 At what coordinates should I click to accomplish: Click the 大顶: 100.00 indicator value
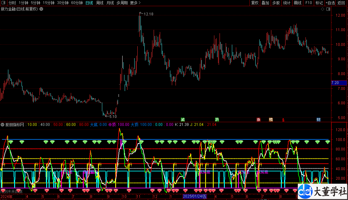[141, 125]
